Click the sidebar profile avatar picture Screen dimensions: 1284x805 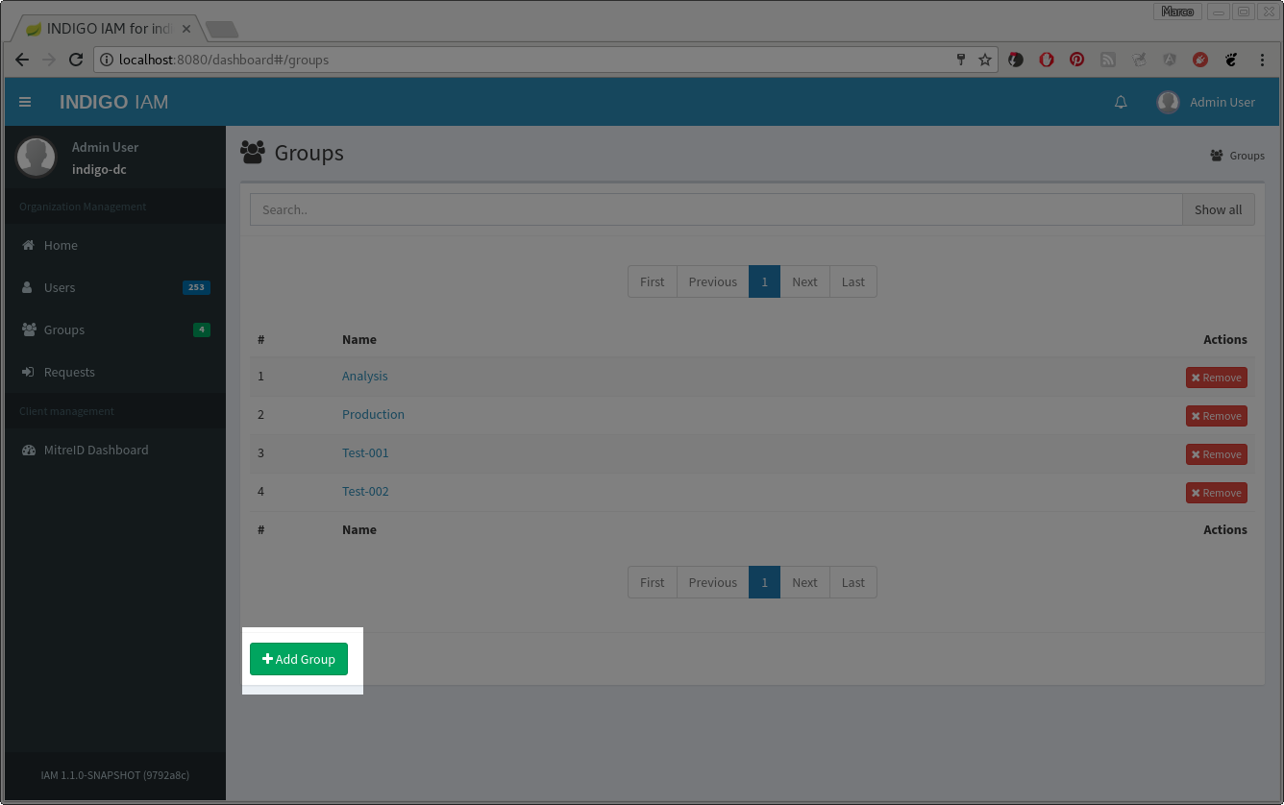pos(36,157)
